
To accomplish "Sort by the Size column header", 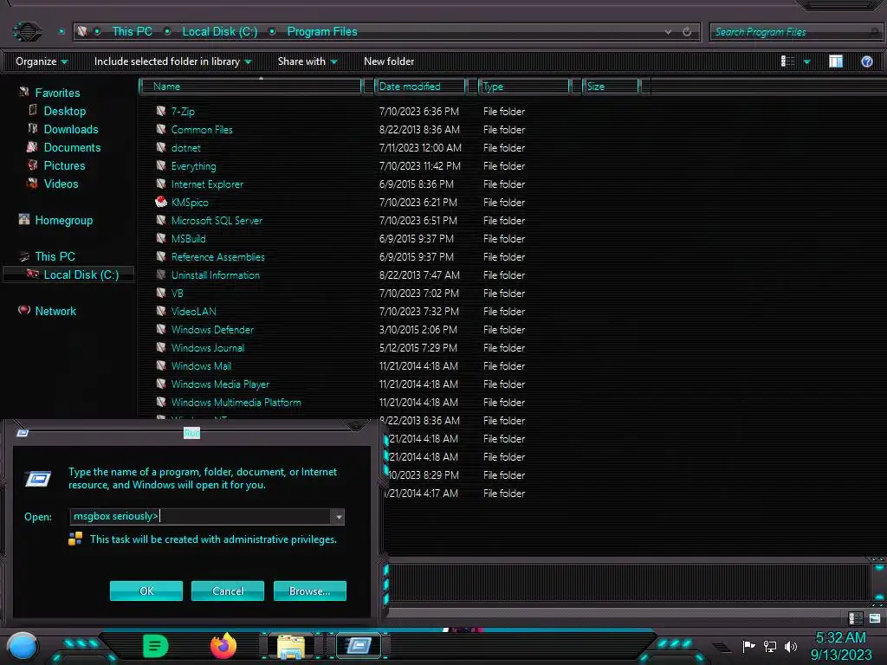I will [x=611, y=87].
